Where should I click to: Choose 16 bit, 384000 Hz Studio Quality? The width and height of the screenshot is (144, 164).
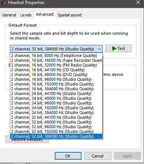point(56,89)
